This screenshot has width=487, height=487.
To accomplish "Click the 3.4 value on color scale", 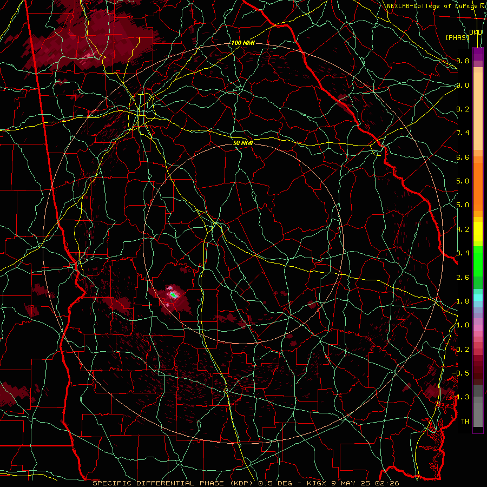I will 463,253.
